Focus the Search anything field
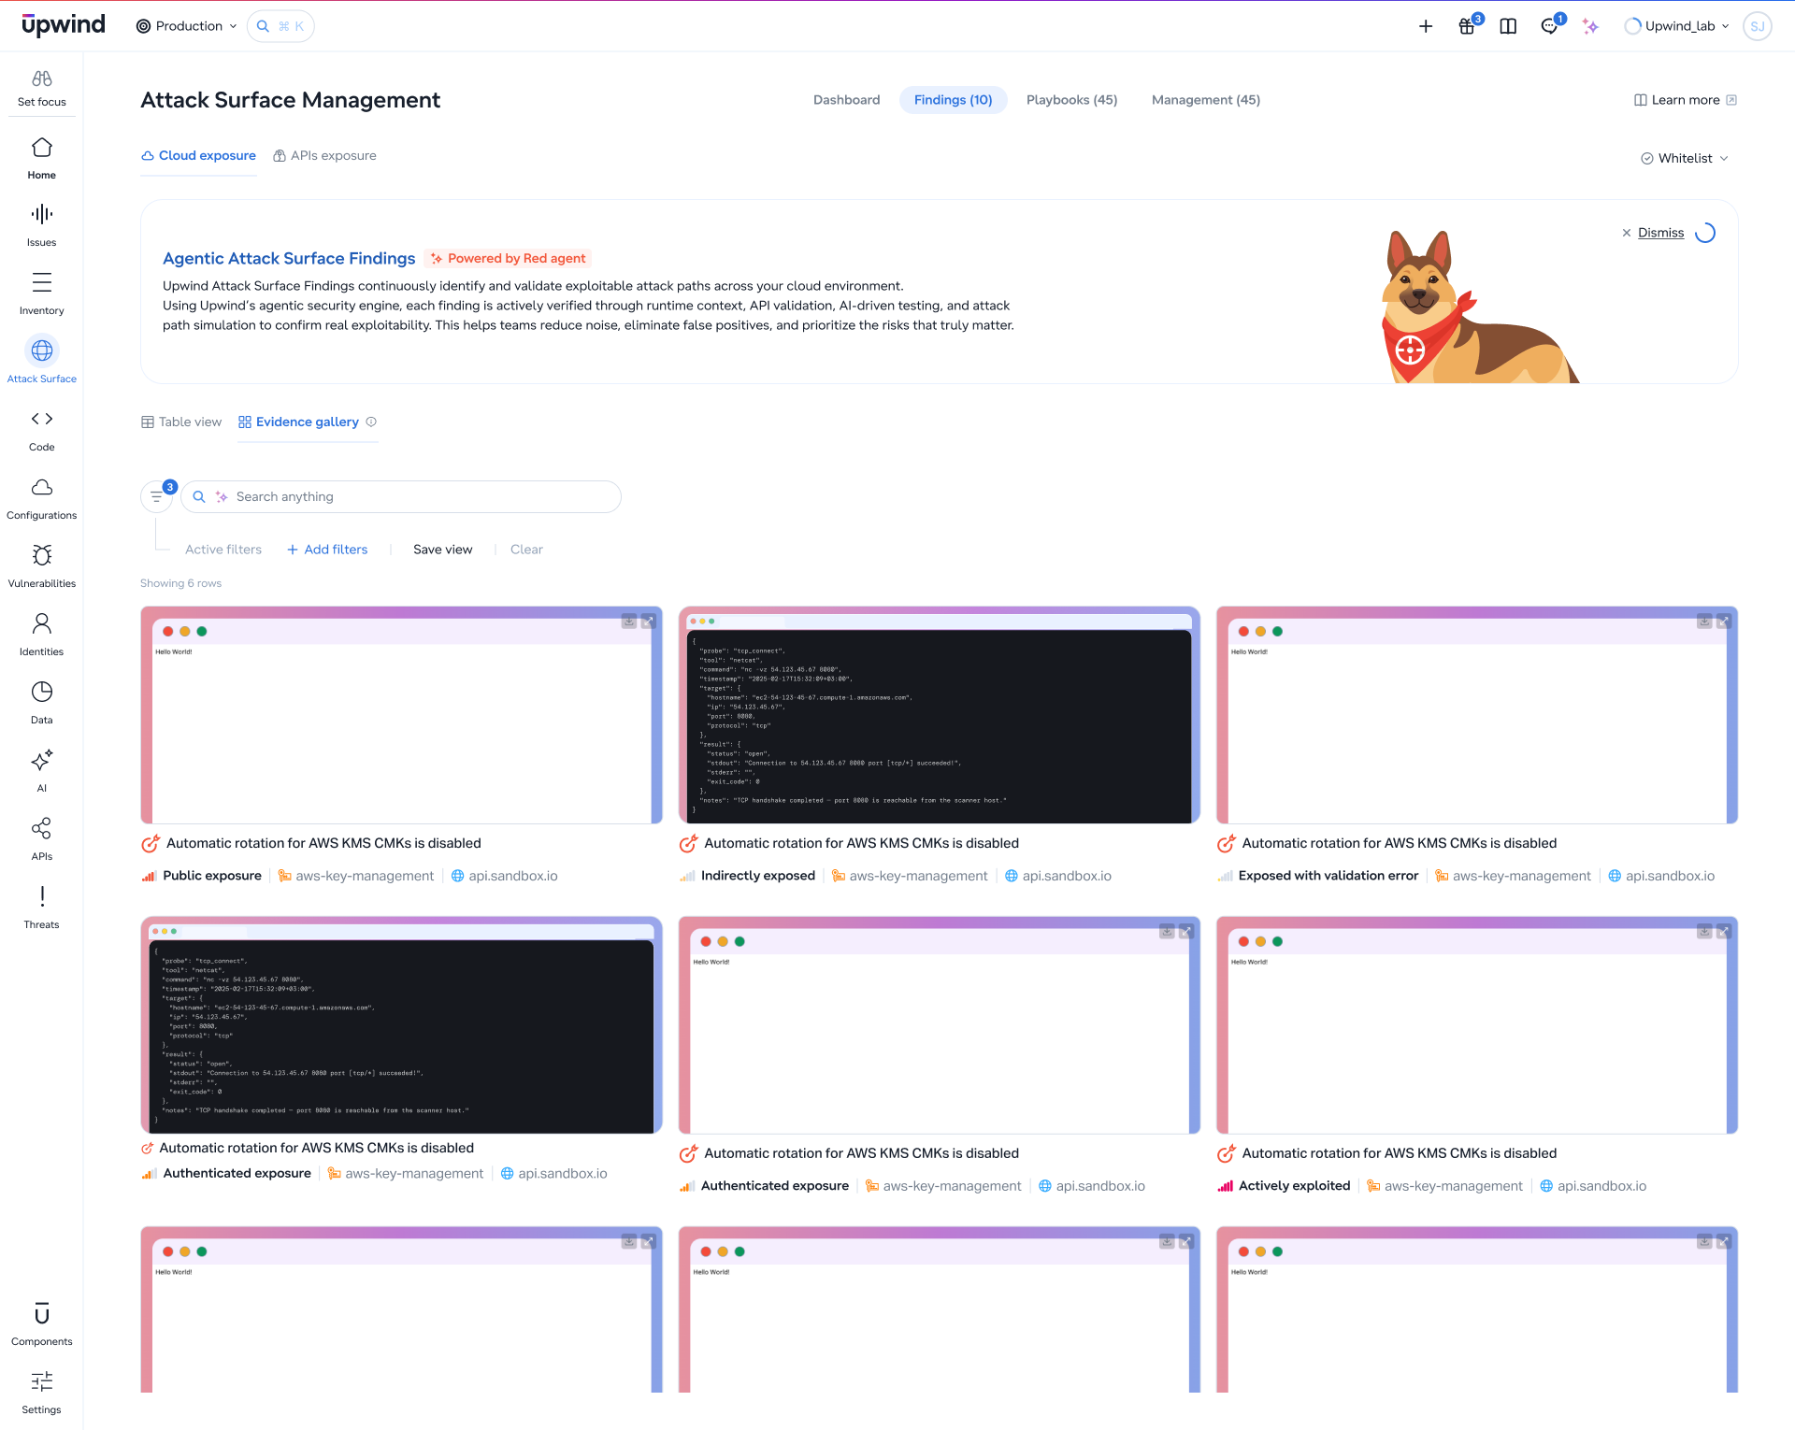1795x1430 pixels. (x=401, y=496)
